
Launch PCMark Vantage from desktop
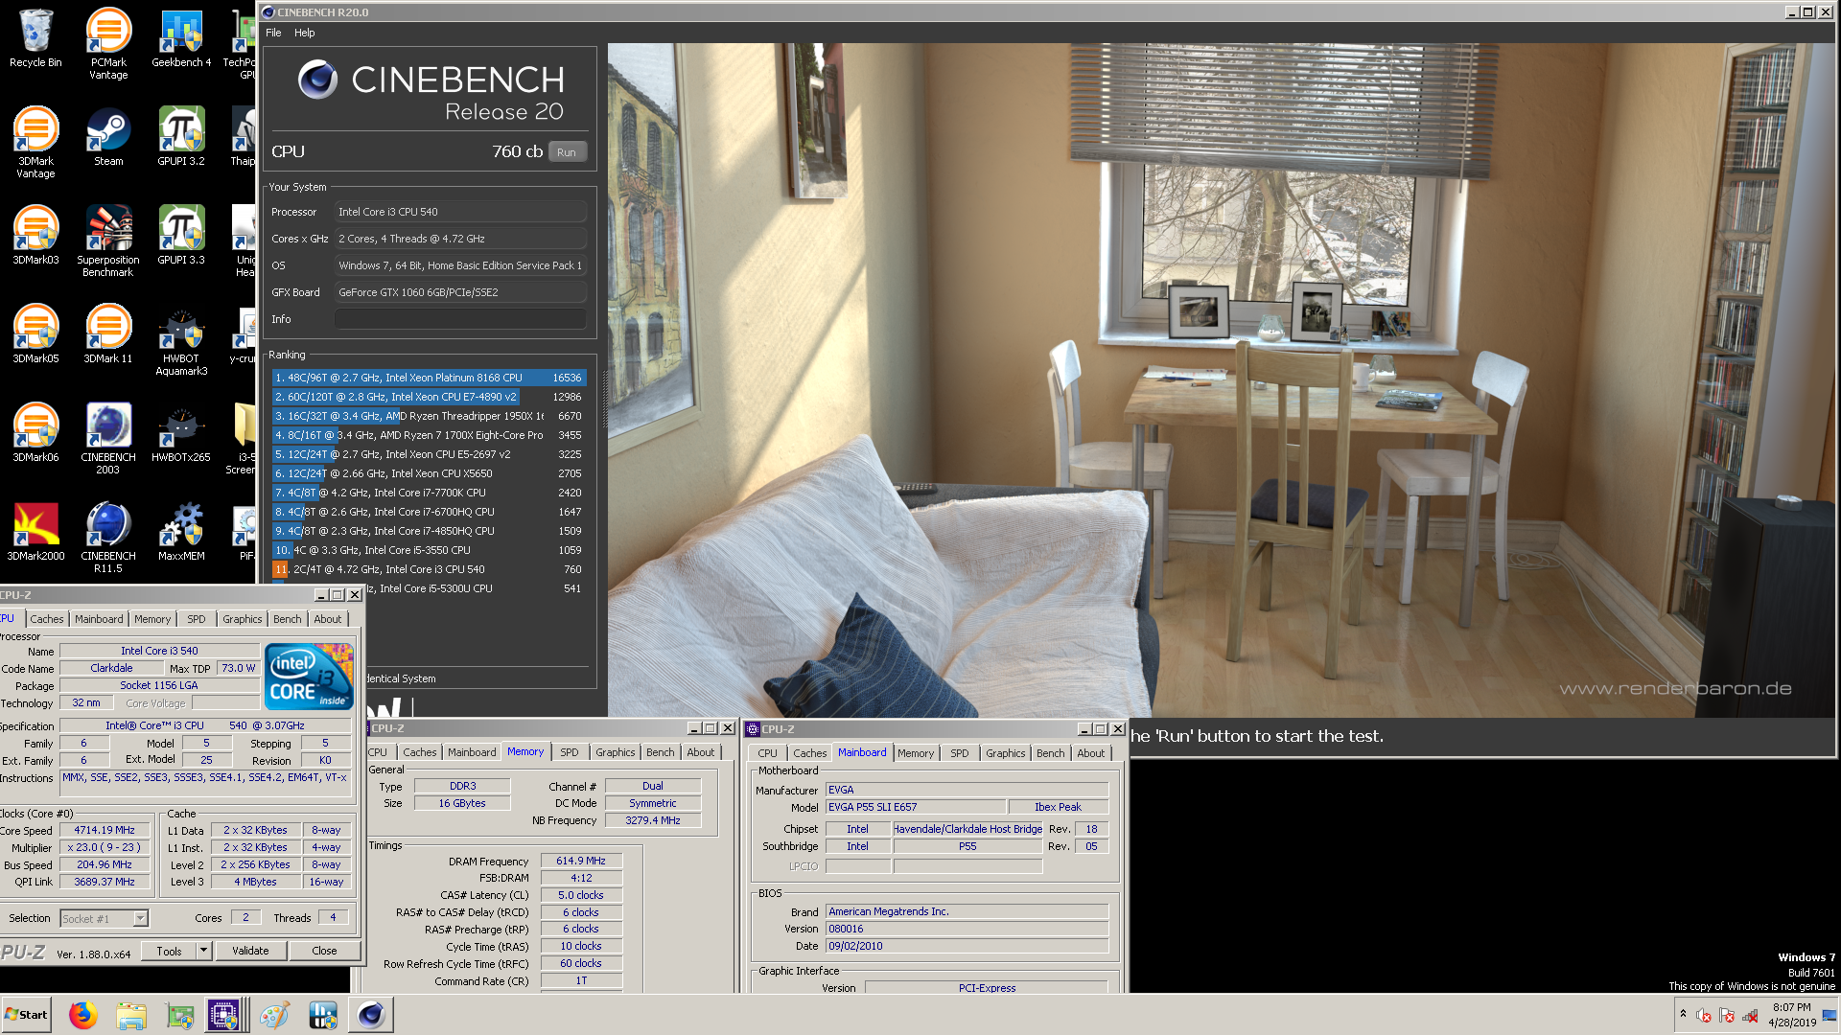[108, 43]
